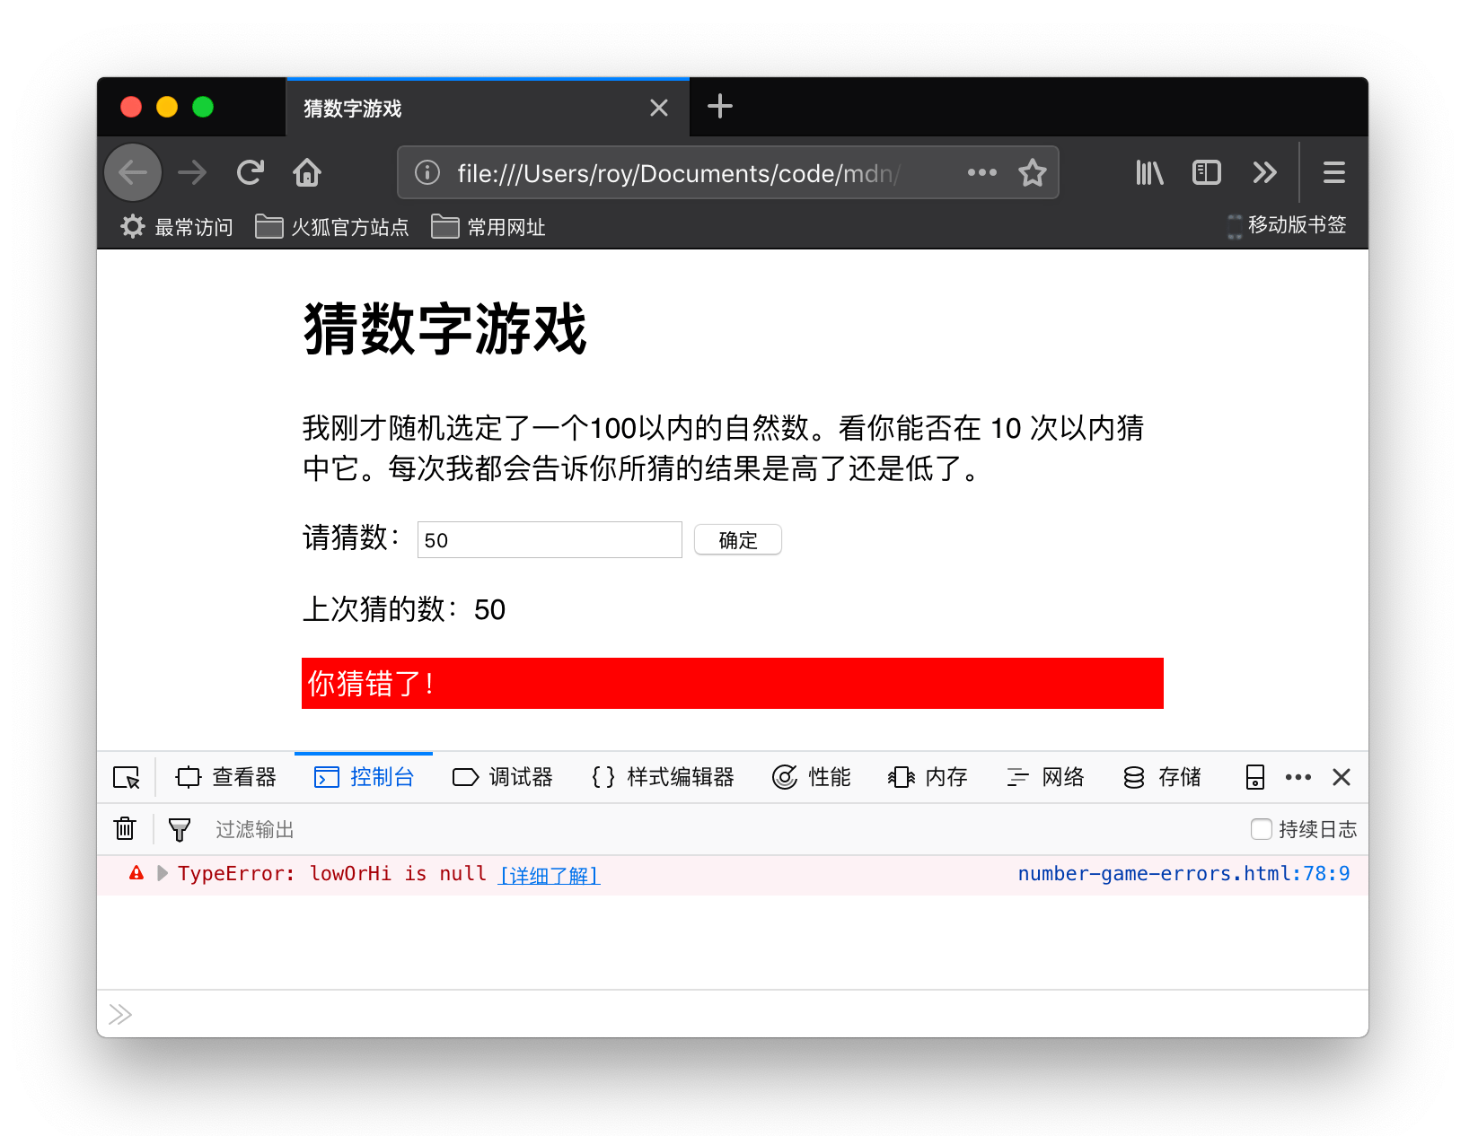
Task: Open the Firefox hamburger menu
Action: [1333, 172]
